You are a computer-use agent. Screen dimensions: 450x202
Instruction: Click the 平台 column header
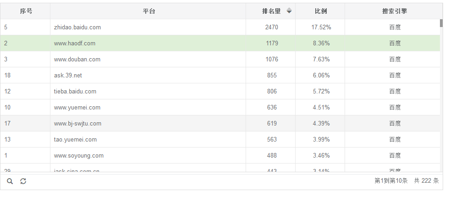148,11
